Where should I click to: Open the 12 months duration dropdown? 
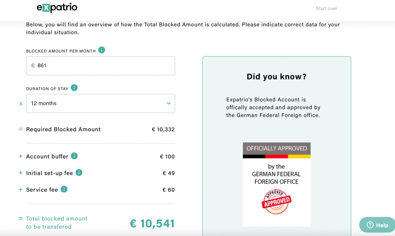(x=101, y=103)
